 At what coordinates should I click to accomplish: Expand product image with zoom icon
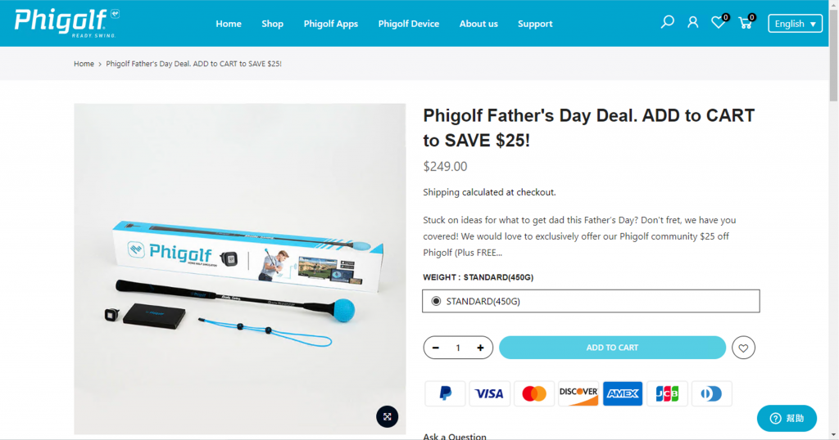[388, 416]
